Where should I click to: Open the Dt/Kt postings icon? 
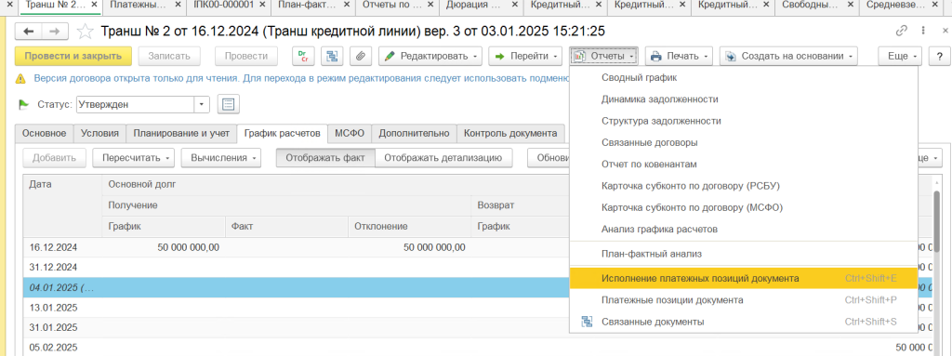[303, 56]
